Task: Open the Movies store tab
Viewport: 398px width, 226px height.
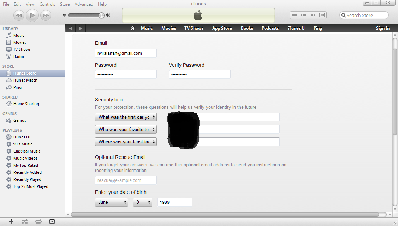Action: click(x=168, y=28)
